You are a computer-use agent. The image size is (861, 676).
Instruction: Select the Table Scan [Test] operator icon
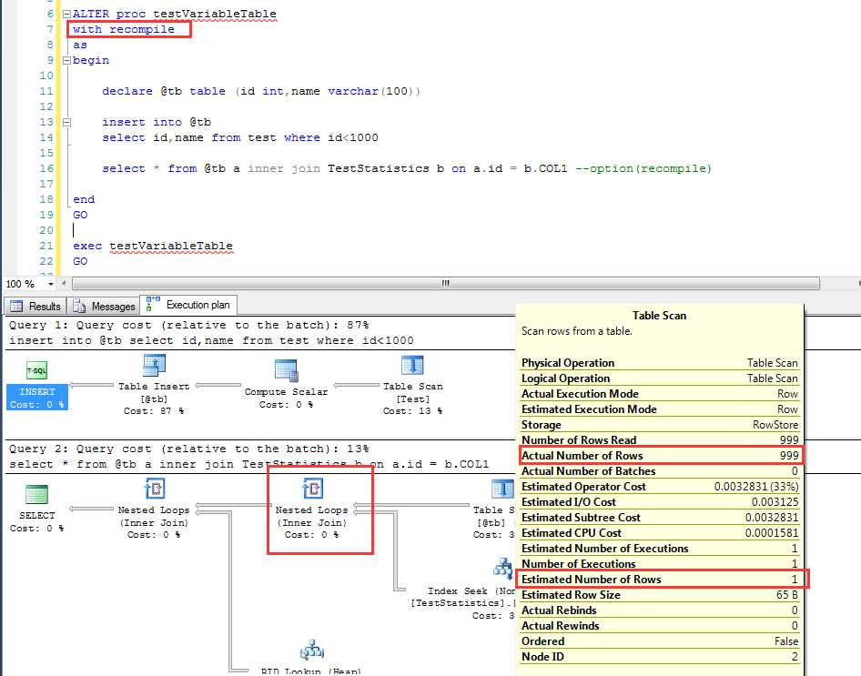coord(412,366)
